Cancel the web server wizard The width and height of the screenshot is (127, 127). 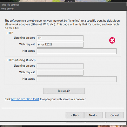115,115
